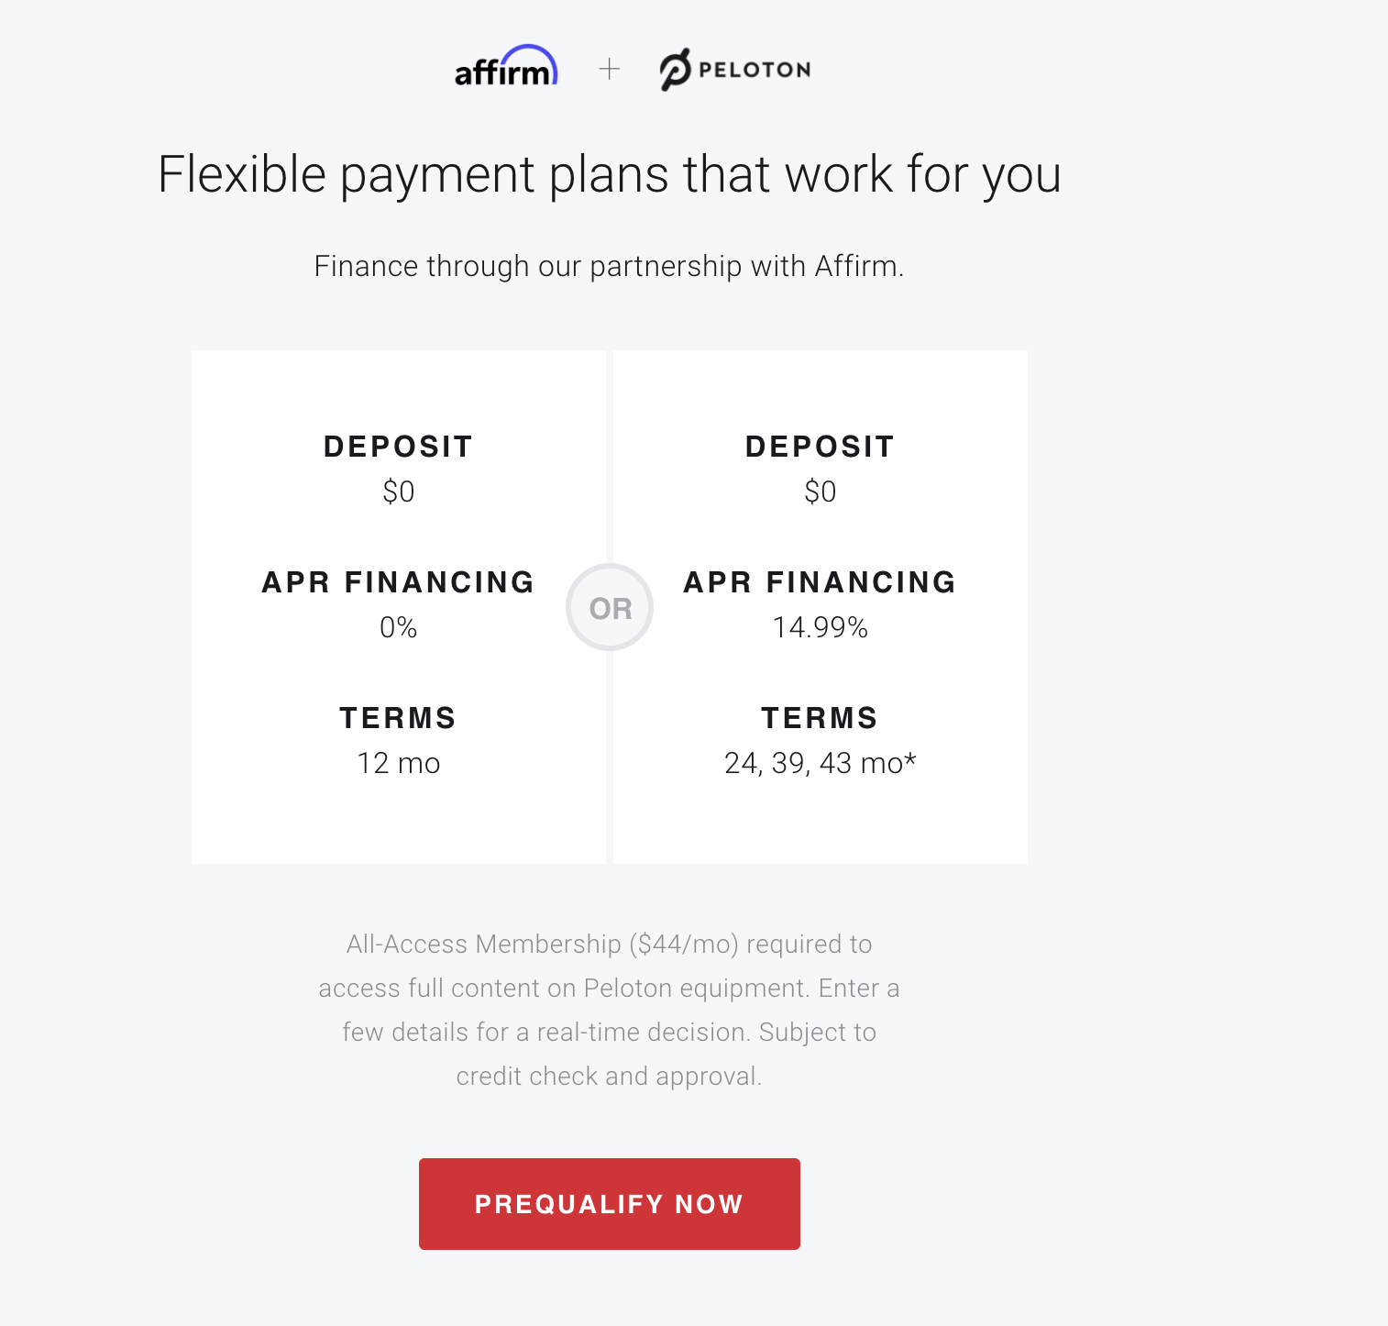Click the left card's DEPOSIT label
This screenshot has height=1326, width=1388.
399,447
